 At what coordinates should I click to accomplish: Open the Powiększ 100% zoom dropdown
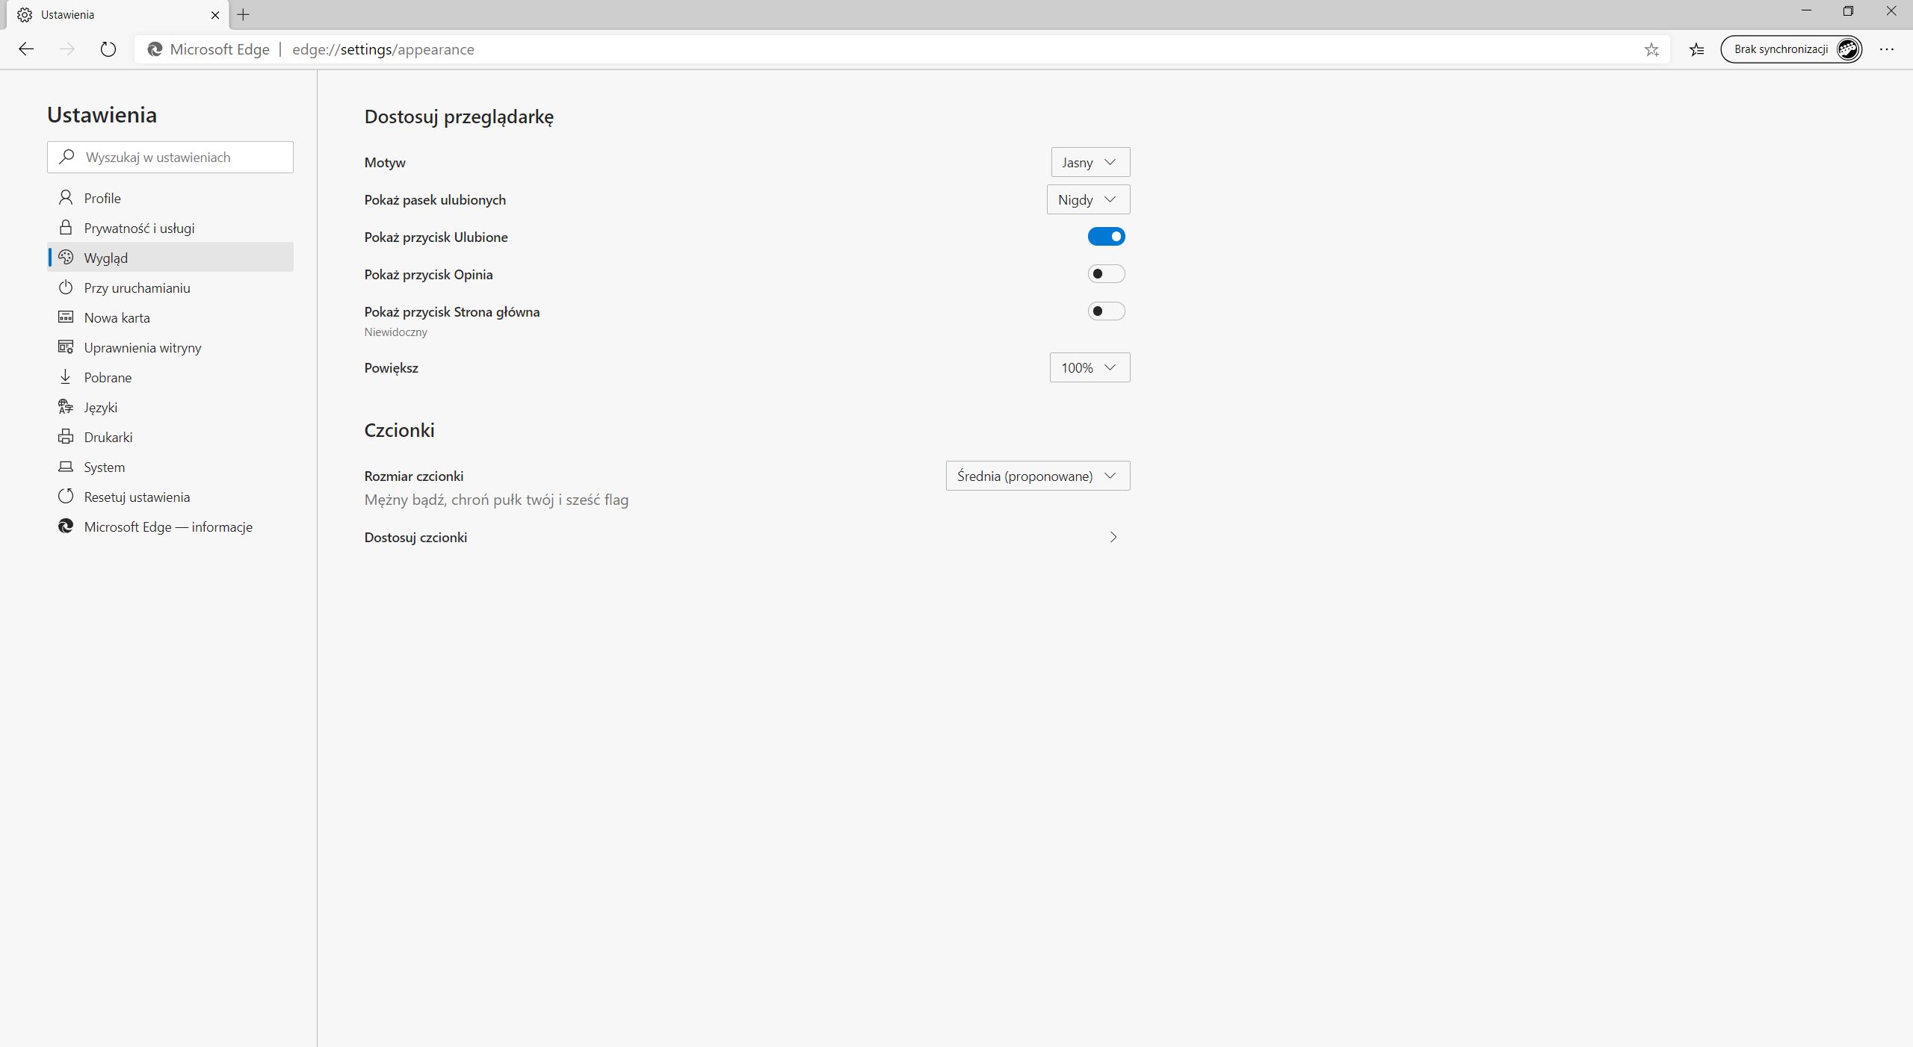click(1090, 367)
